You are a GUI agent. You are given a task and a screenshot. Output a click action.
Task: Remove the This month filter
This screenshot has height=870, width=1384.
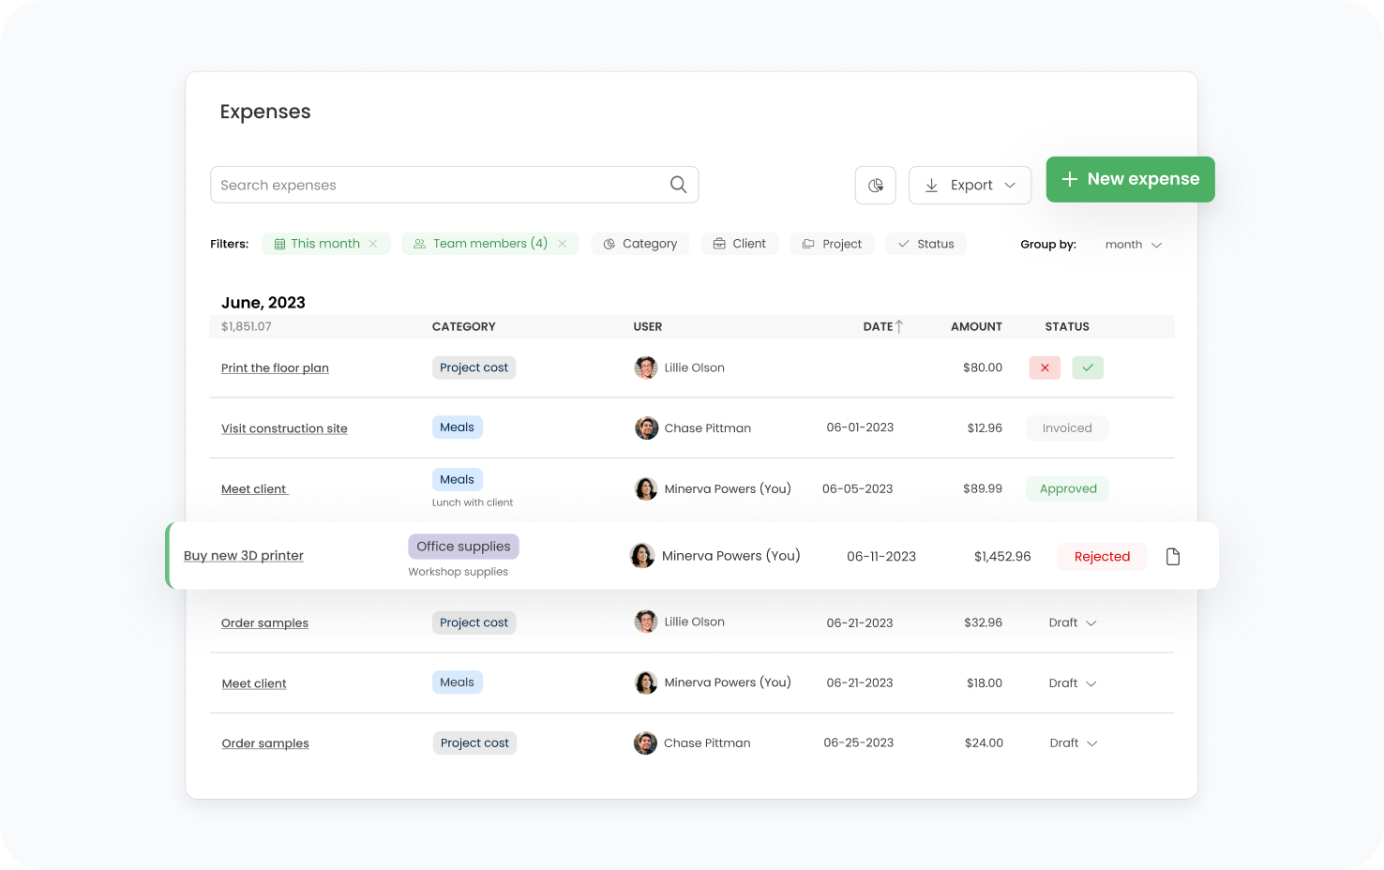pos(373,244)
